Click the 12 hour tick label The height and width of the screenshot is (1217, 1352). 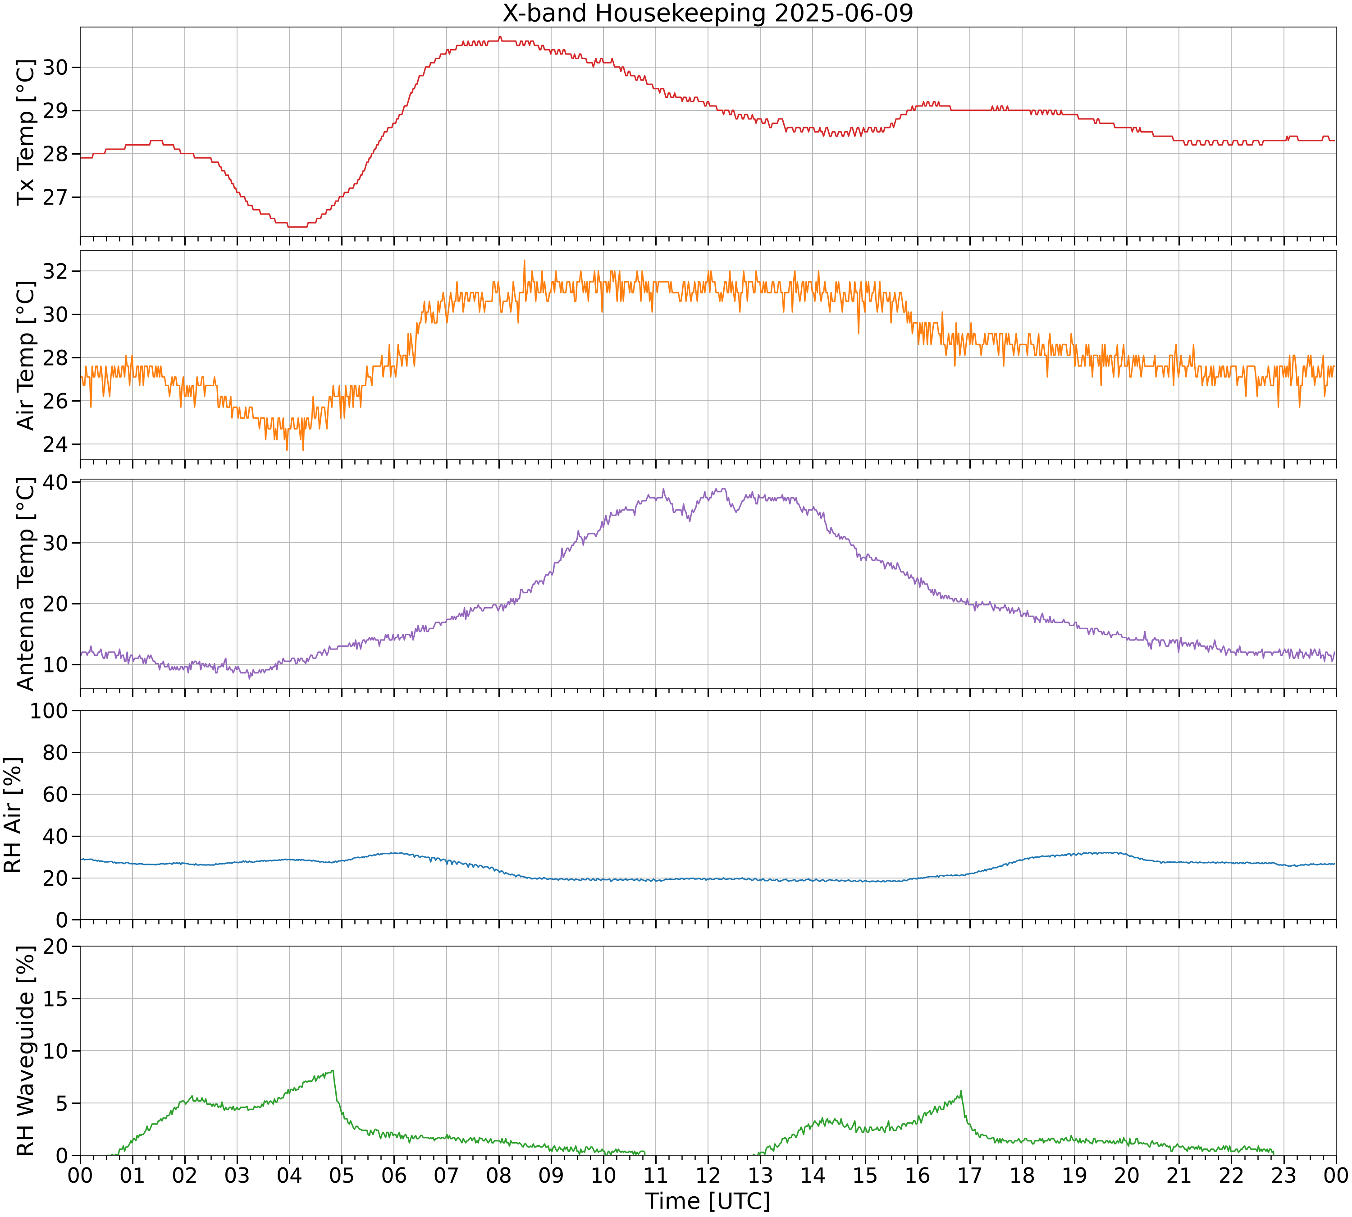(x=708, y=1175)
